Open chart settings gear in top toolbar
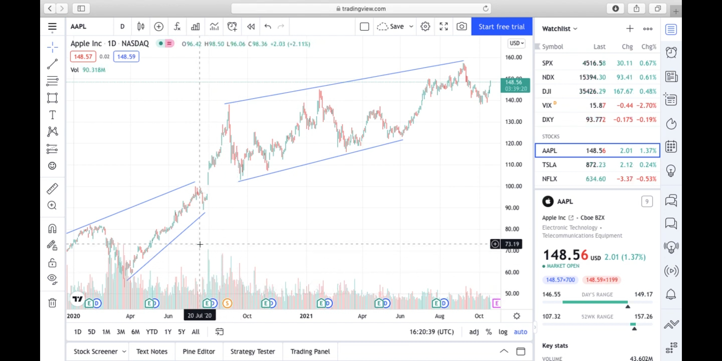 click(425, 26)
